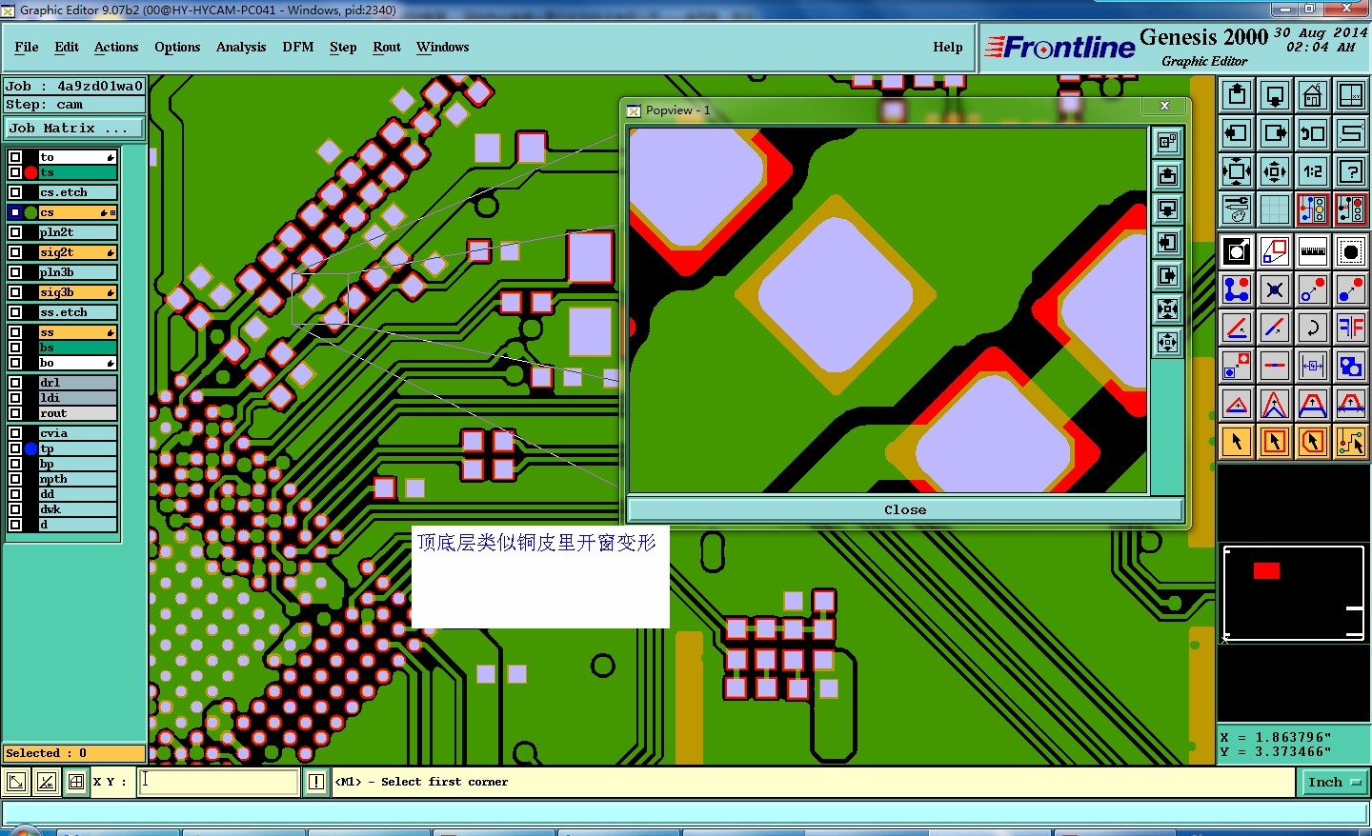Screen dimensions: 1372x836
Task: Click the pan down view icon
Action: click(x=1275, y=94)
